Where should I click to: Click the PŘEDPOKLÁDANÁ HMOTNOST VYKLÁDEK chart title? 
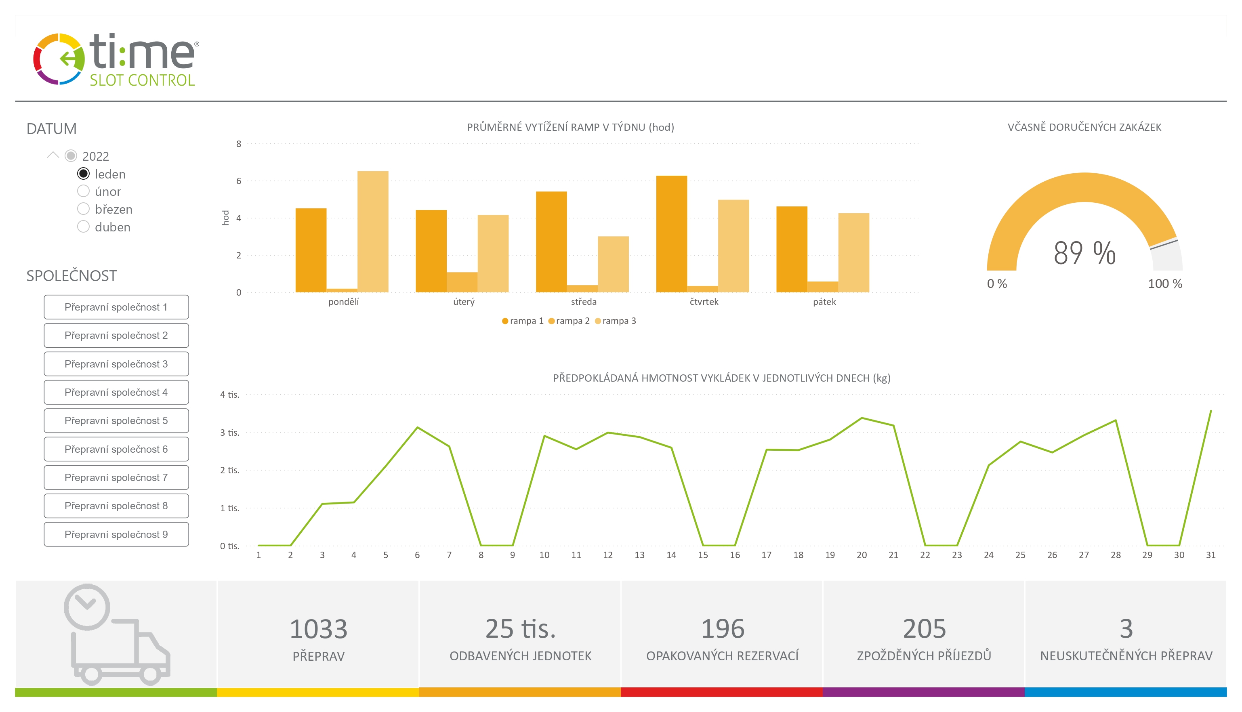pyautogui.click(x=722, y=378)
